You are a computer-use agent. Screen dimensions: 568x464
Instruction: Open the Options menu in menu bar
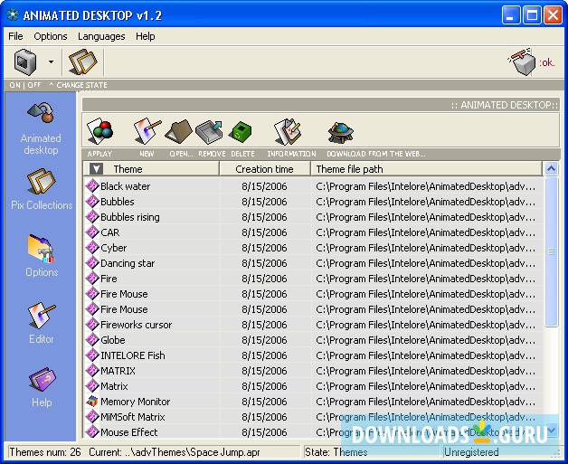51,36
